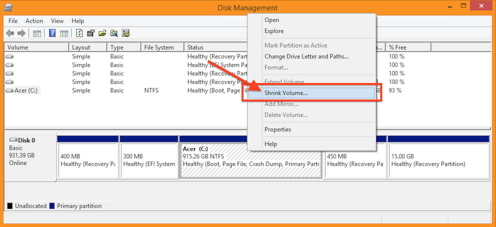This screenshot has width=496, height=227.
Task: Sort by the Status column header
Action: (x=216, y=47)
